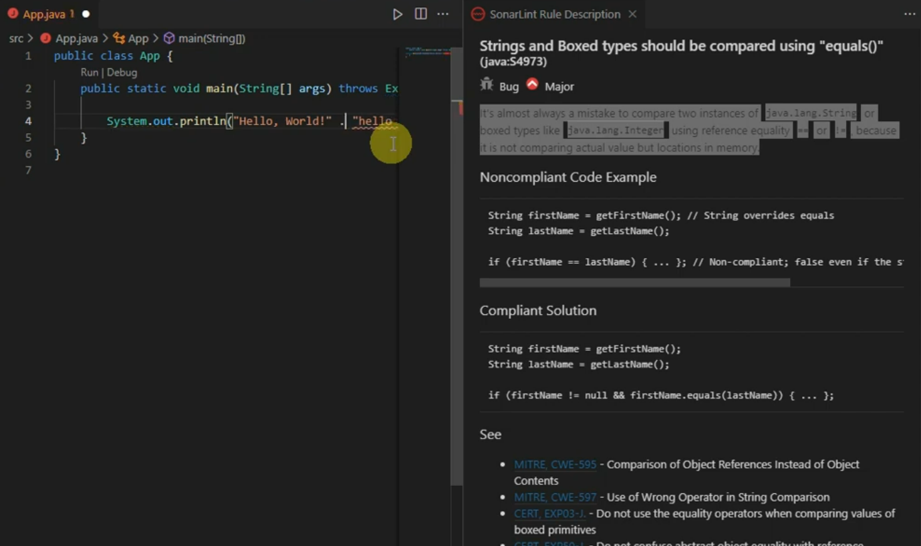This screenshot has width=921, height=546.
Task: Click noncompliant example horizontal scrollbar
Action: 635,283
